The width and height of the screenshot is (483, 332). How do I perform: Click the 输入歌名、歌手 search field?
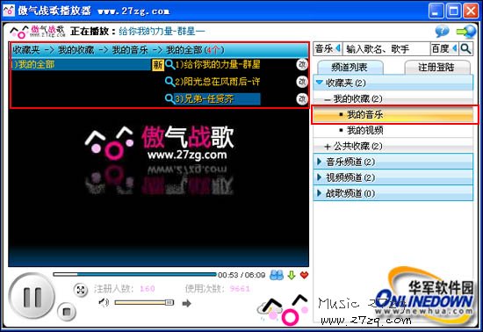386,48
